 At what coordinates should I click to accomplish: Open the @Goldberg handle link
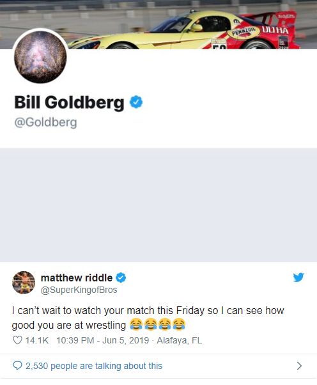pyautogui.click(x=45, y=122)
